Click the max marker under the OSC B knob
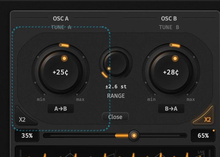 point(191,99)
